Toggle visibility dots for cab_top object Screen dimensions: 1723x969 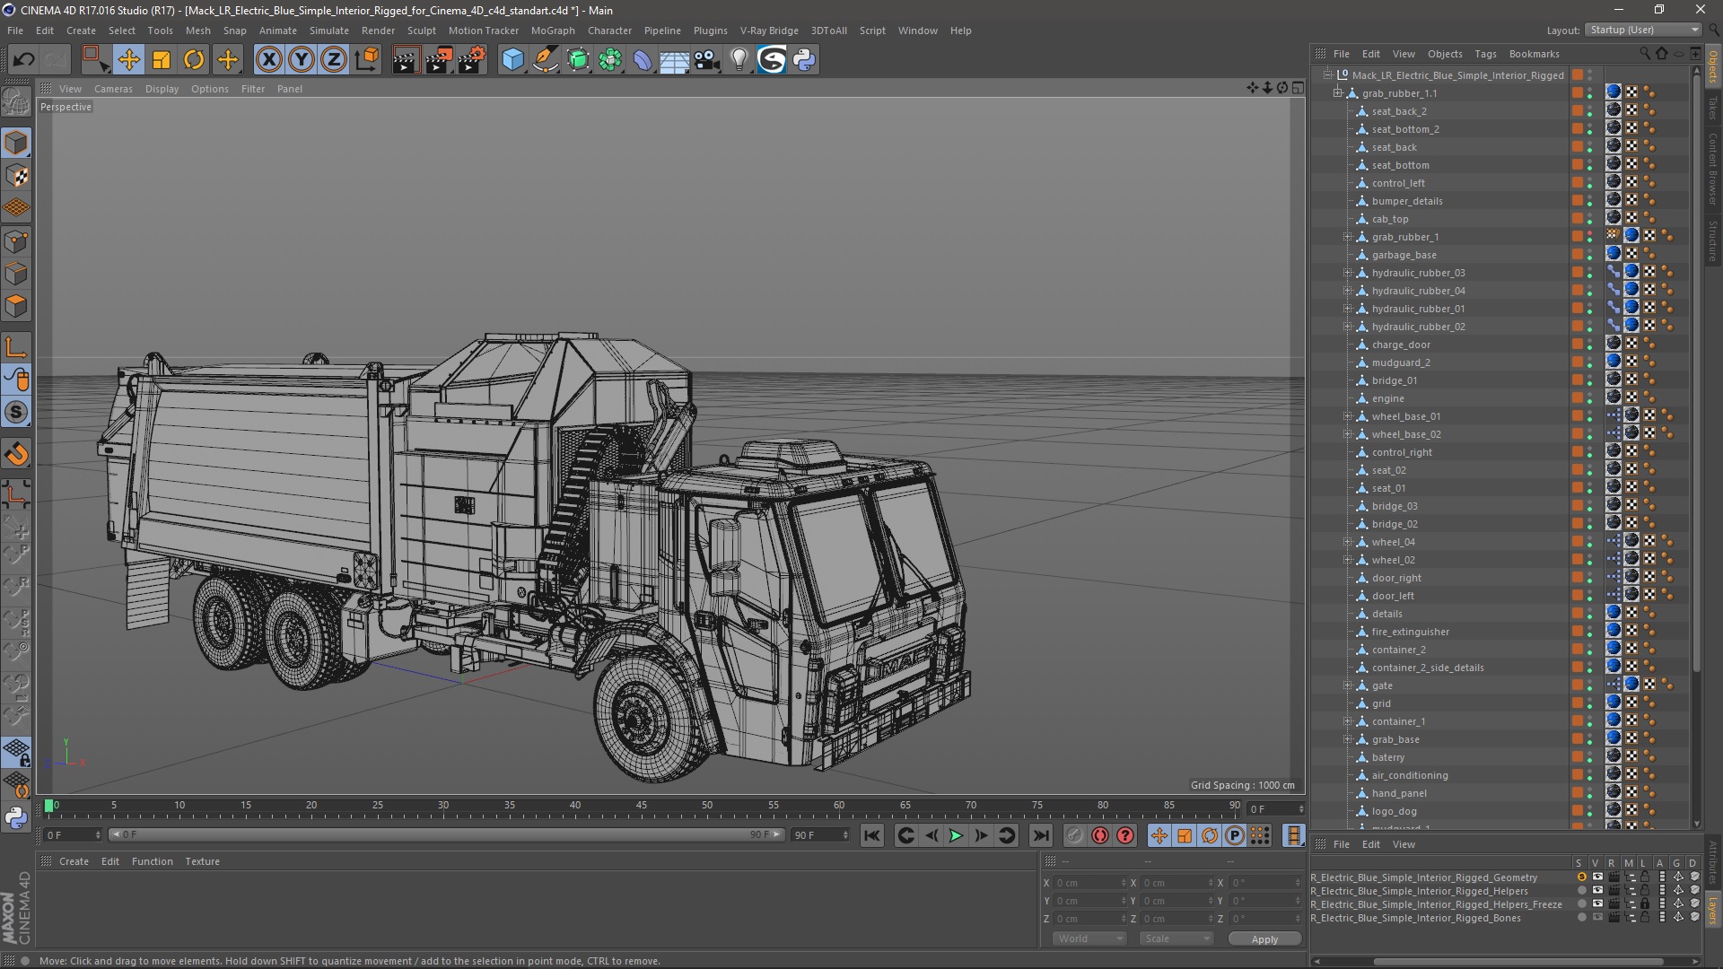[1590, 219]
